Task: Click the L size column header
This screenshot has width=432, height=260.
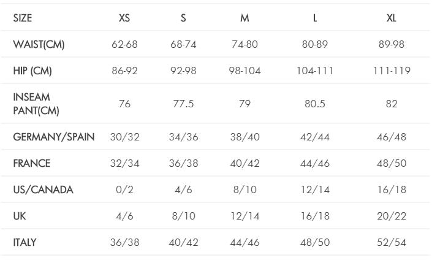Action: pos(314,18)
